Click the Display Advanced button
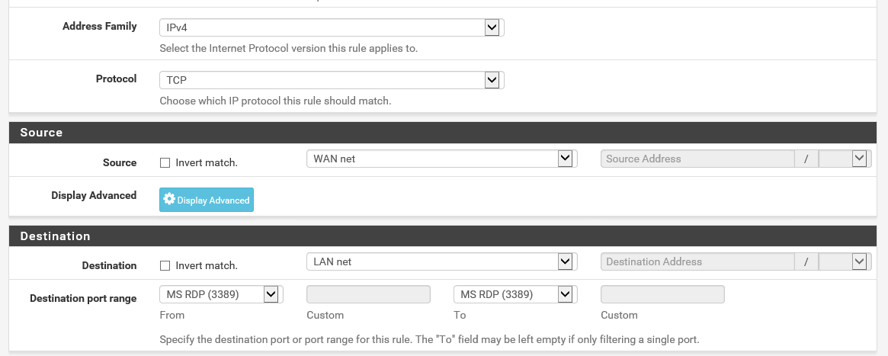 [x=207, y=200]
